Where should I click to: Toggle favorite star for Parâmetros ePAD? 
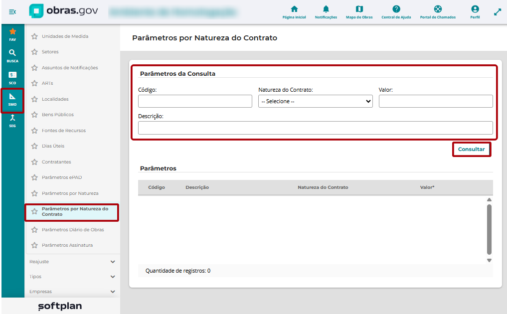click(x=34, y=177)
